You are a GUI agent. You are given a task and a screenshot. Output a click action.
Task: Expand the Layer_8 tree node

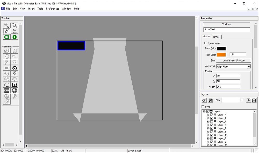pos(208,132)
